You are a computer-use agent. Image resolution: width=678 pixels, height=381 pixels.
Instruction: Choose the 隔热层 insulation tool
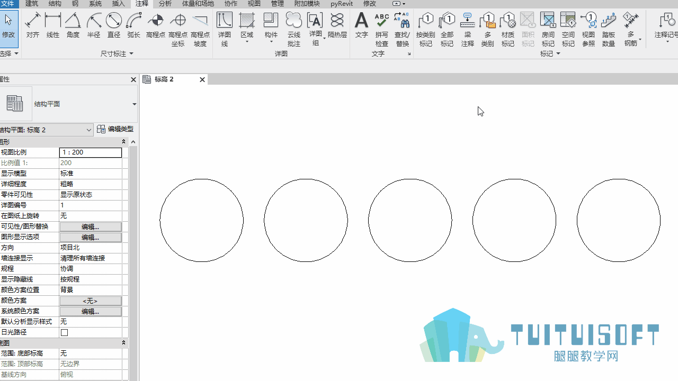[337, 26]
